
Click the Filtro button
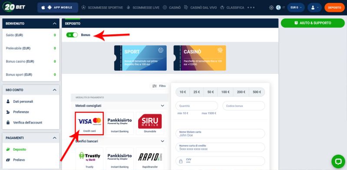click(x=159, y=86)
